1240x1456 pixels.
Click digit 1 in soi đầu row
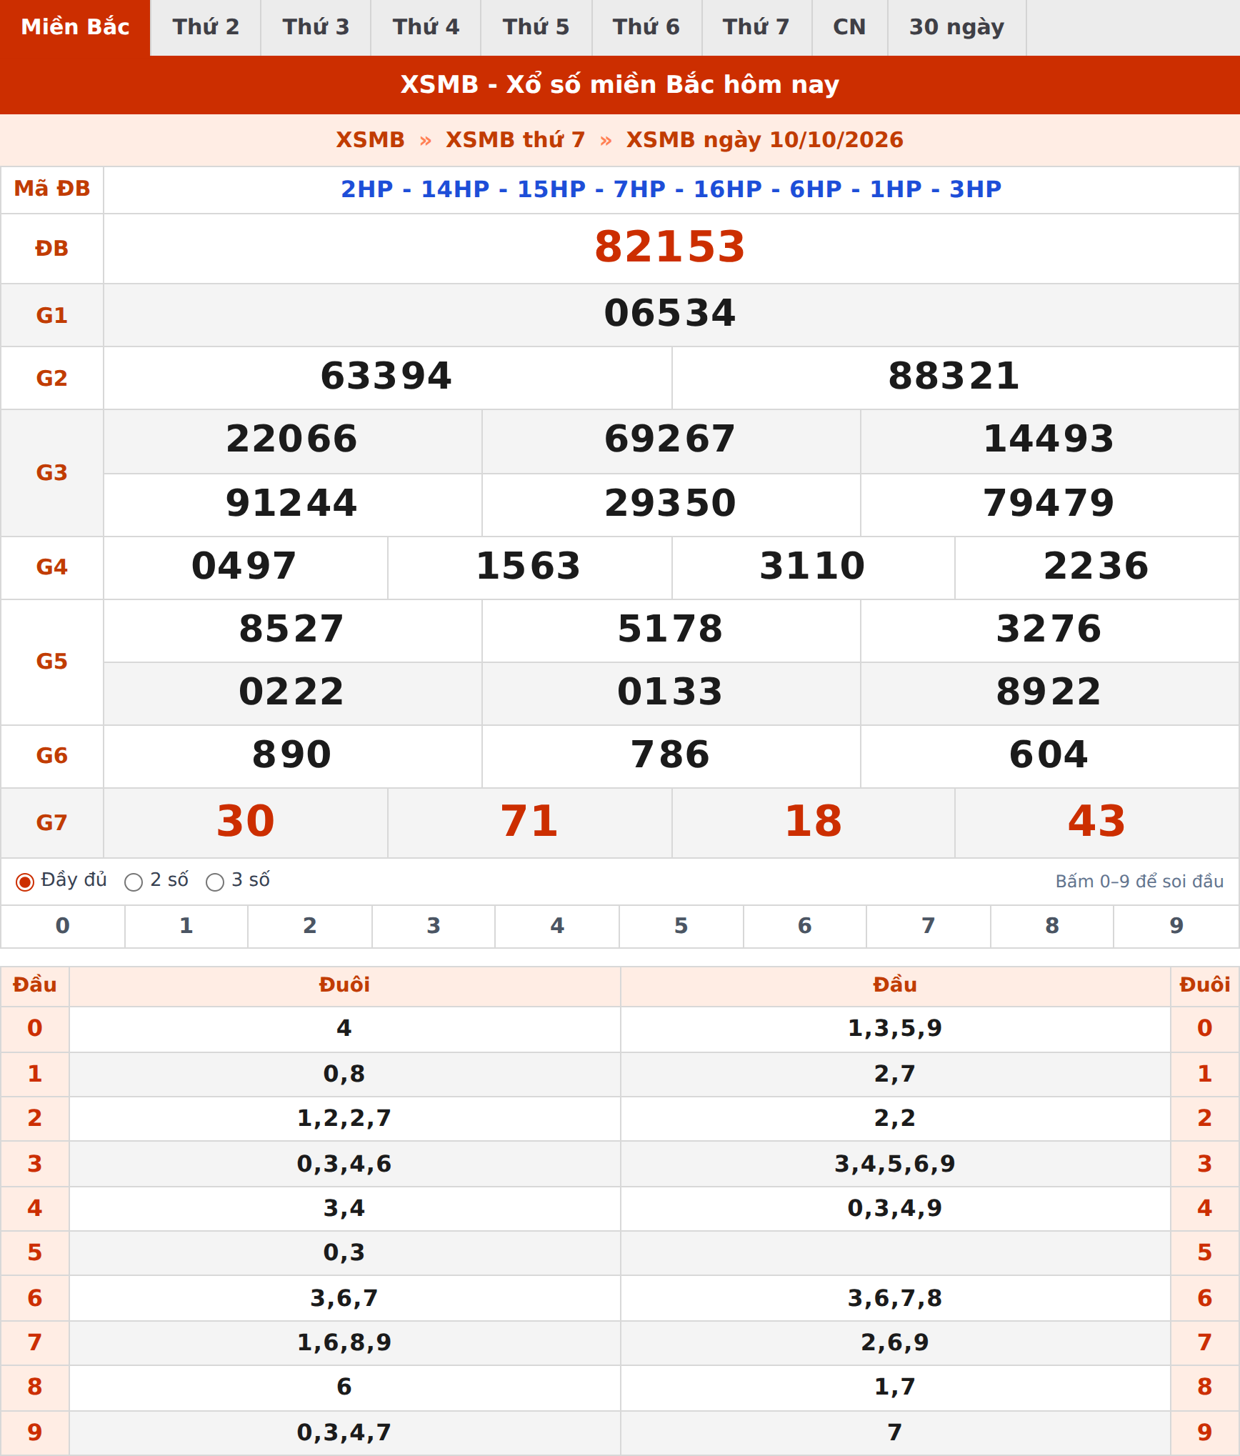[186, 927]
